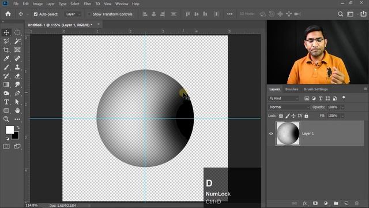Image resolution: width=369 pixels, height=208 pixels.
Task: Toggle Lock image pixels brush icon
Action: point(287,116)
